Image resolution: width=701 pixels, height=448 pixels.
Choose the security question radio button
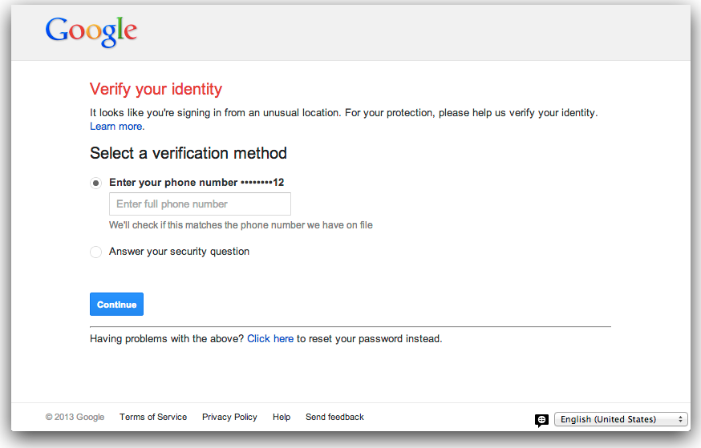96,252
